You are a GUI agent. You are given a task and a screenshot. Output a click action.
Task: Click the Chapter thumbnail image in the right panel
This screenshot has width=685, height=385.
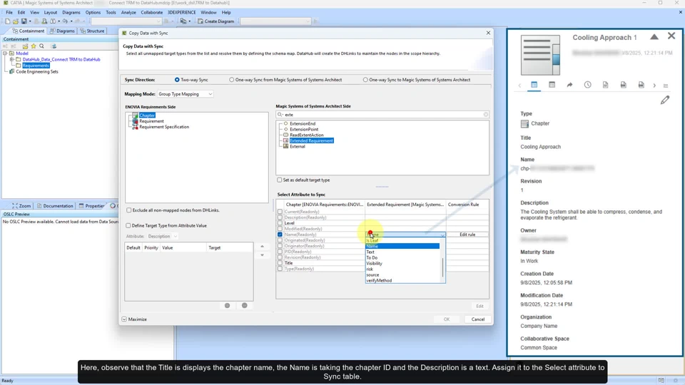540,55
